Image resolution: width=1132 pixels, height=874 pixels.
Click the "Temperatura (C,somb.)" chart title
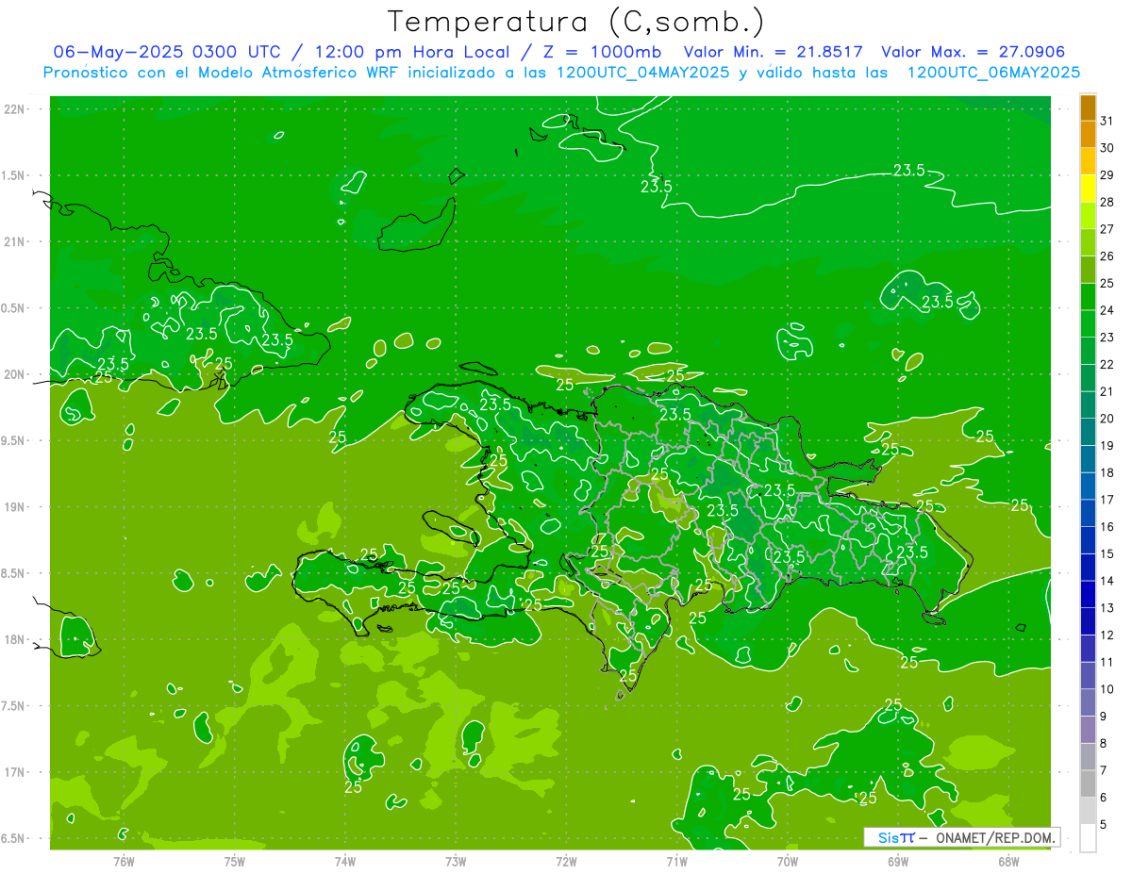(576, 23)
